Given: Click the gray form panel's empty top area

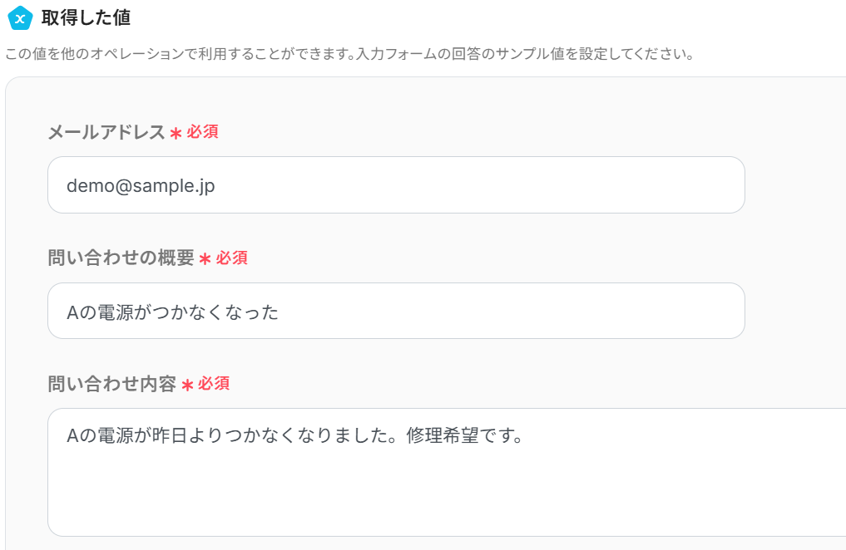Looking at the screenshot, I should 416,98.
